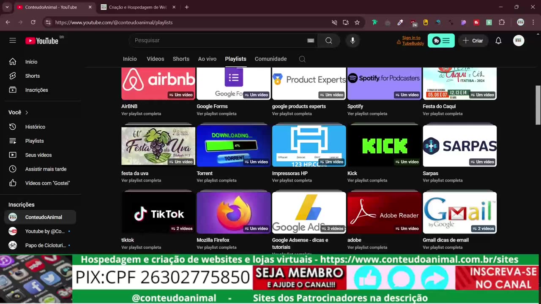The image size is (541, 304).
Task: Click Ver playlist completa under AirBNB
Action: click(x=141, y=114)
